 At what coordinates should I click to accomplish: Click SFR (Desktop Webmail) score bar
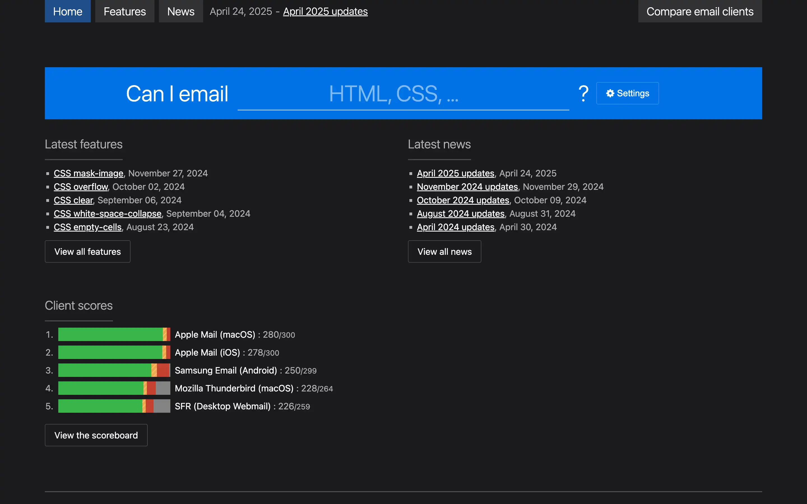114,406
